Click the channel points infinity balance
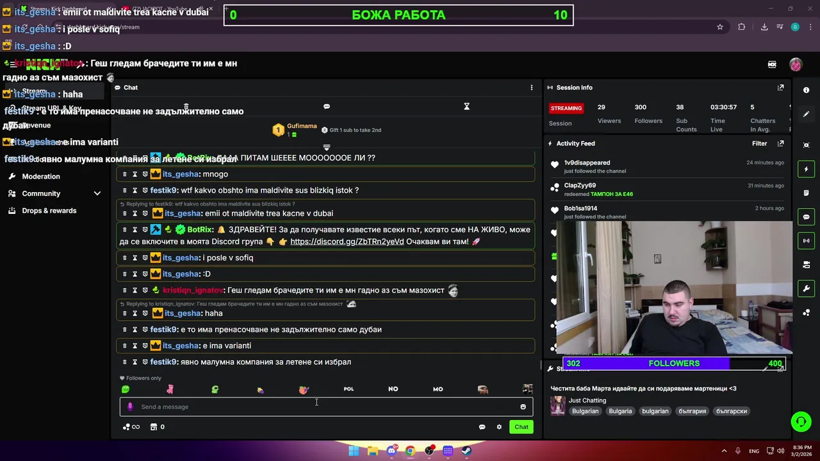This screenshot has width=820, height=461. [x=131, y=427]
